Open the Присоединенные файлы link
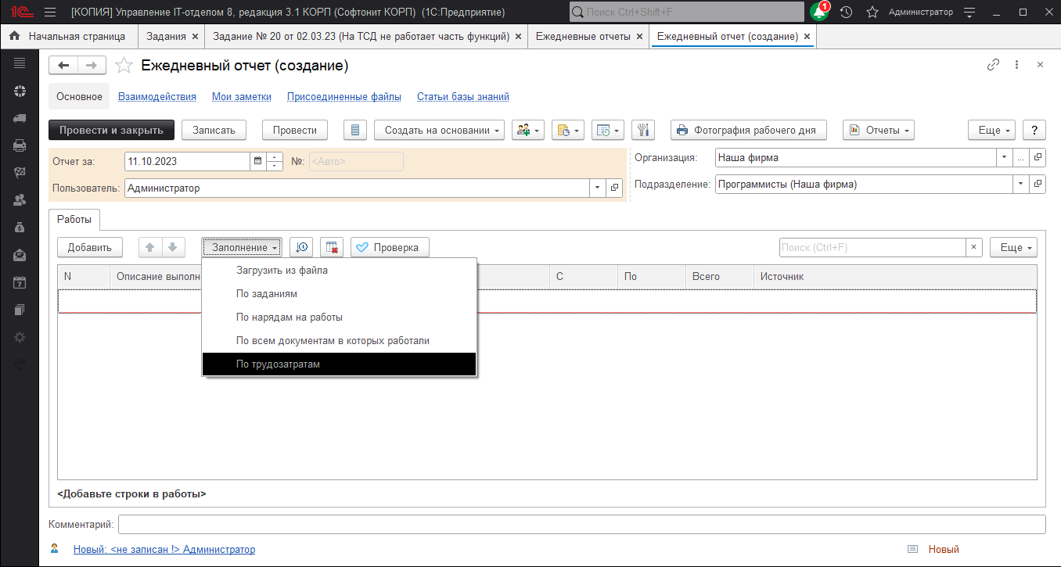Viewport: 1061px width, 567px height. [x=343, y=97]
